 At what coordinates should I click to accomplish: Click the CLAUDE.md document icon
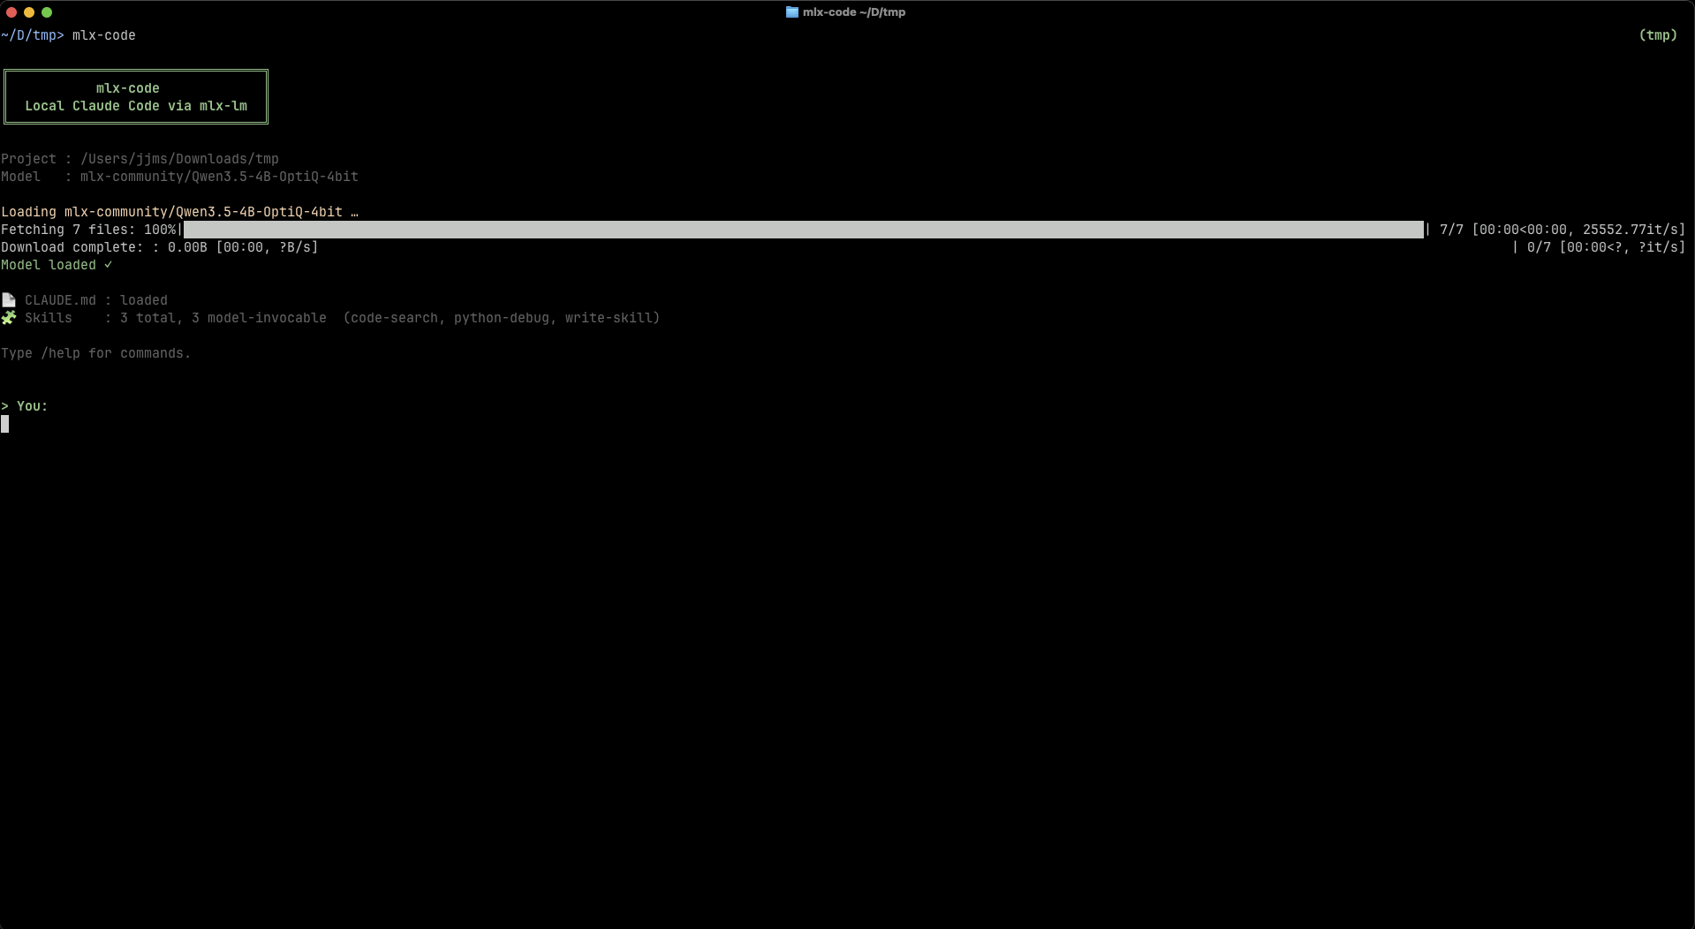point(9,300)
